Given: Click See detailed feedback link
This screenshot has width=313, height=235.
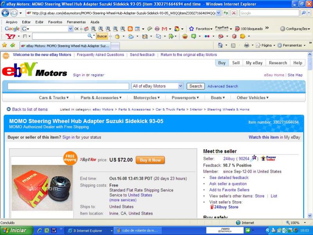Looking at the screenshot, I should [229, 177].
